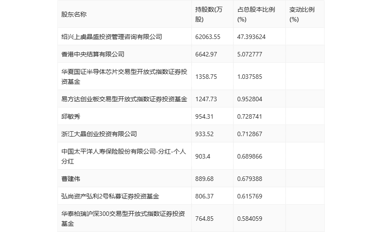Viewport: 382px width, 232px height.
Task: Select shareholder 香港中央结算有限公司
Action: [x=93, y=54]
